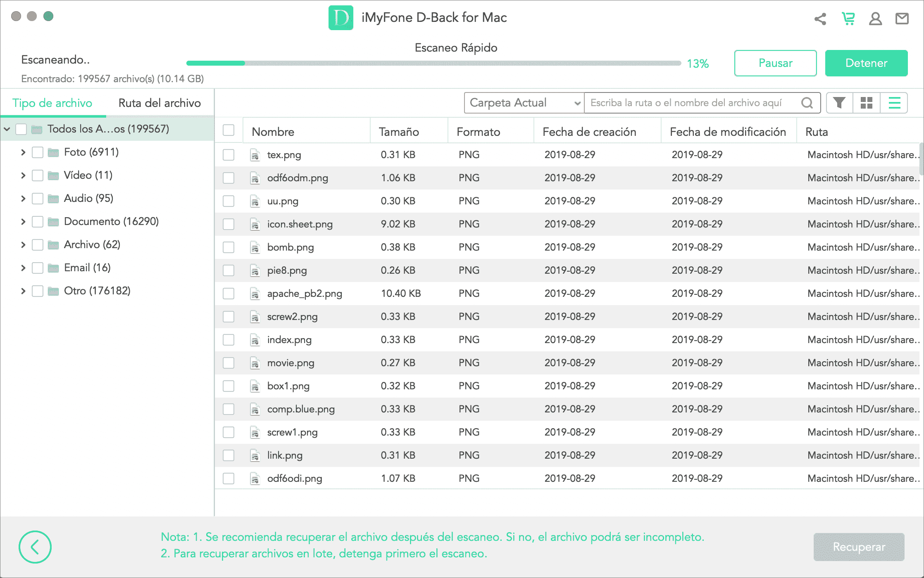Click the filter funnel icon
924x578 pixels.
click(839, 103)
